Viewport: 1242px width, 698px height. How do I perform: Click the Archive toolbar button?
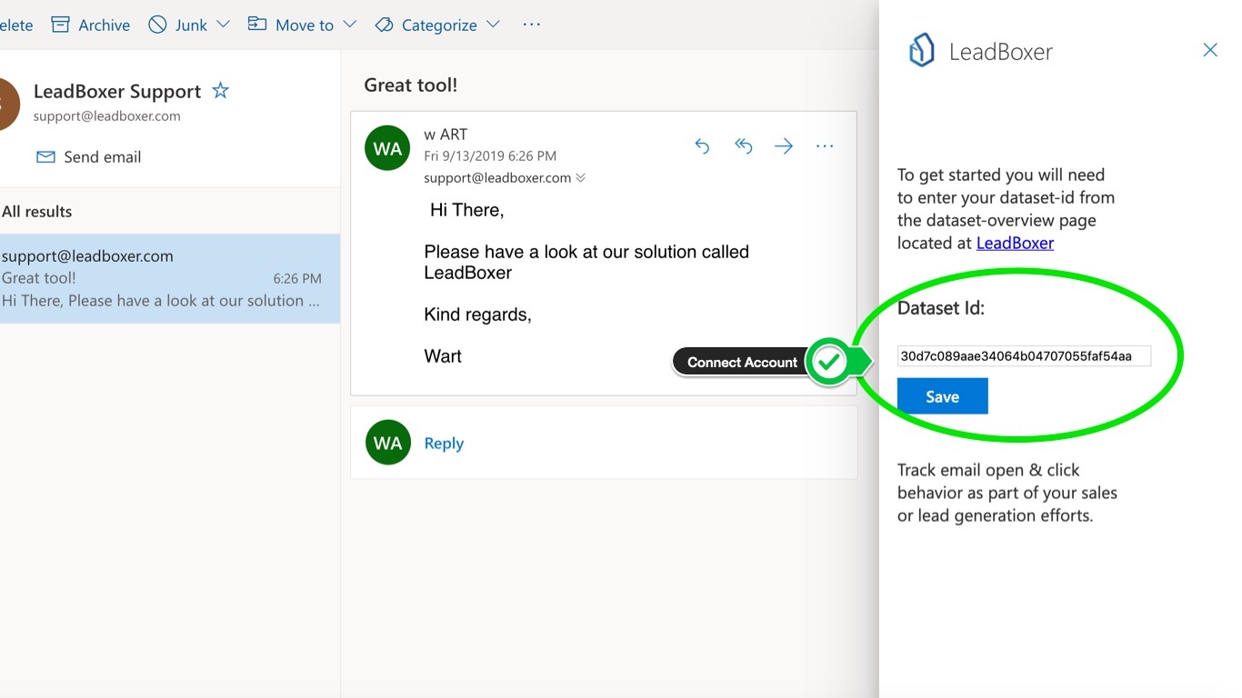(x=91, y=25)
